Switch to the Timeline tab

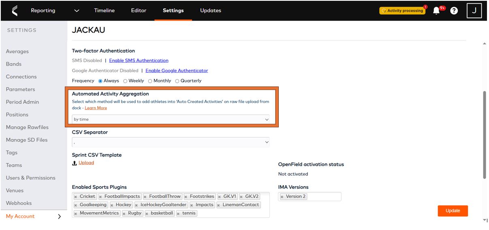coord(104,11)
